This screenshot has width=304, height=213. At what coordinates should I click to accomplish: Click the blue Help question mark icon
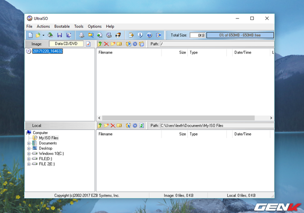point(149,35)
